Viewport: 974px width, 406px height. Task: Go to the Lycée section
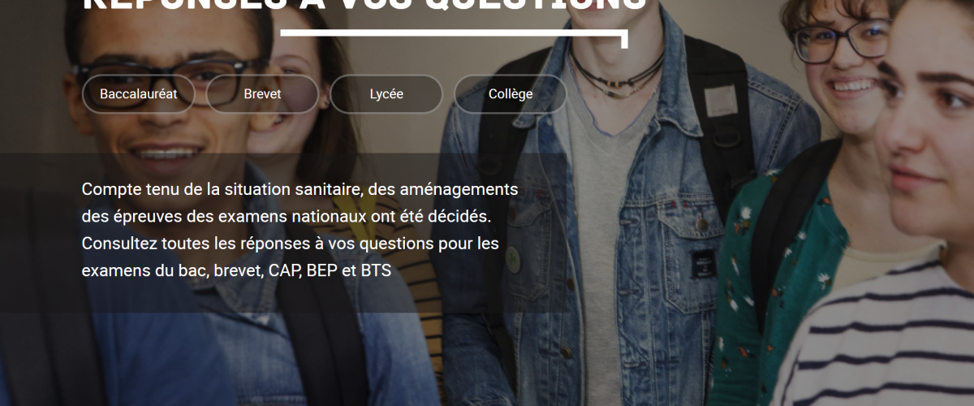click(x=386, y=94)
